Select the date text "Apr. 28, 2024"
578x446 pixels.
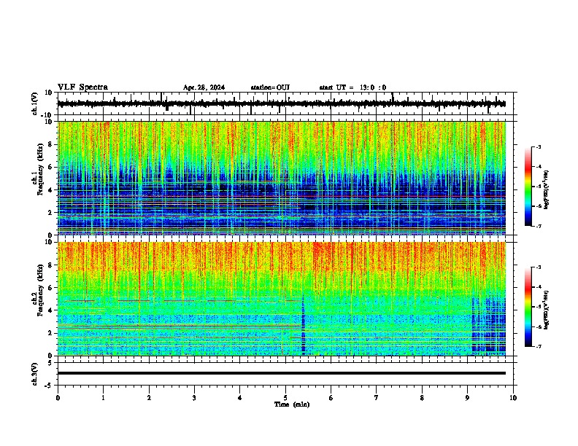click(x=204, y=87)
